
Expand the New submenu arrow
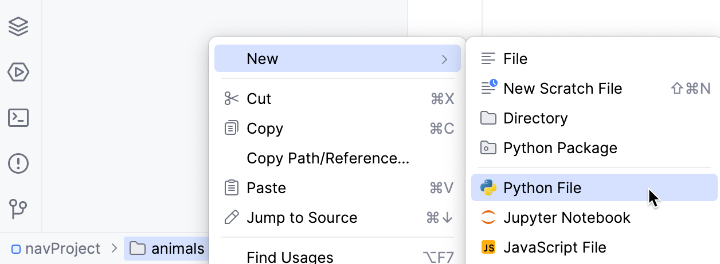[x=444, y=59]
